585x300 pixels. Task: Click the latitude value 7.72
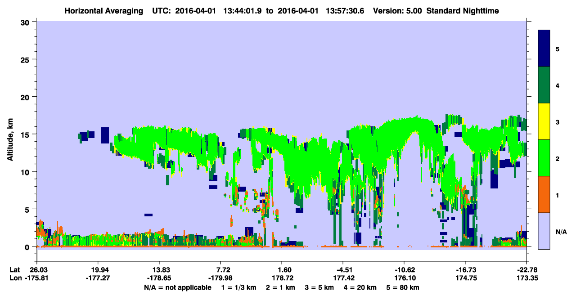click(223, 270)
